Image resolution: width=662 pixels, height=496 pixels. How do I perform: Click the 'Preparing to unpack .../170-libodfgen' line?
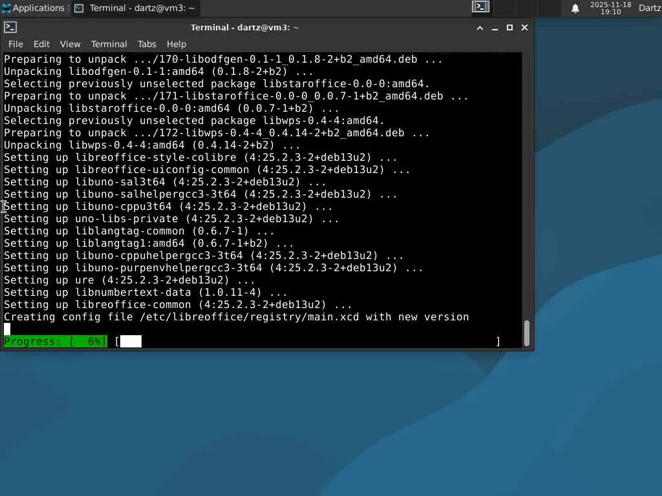click(223, 59)
